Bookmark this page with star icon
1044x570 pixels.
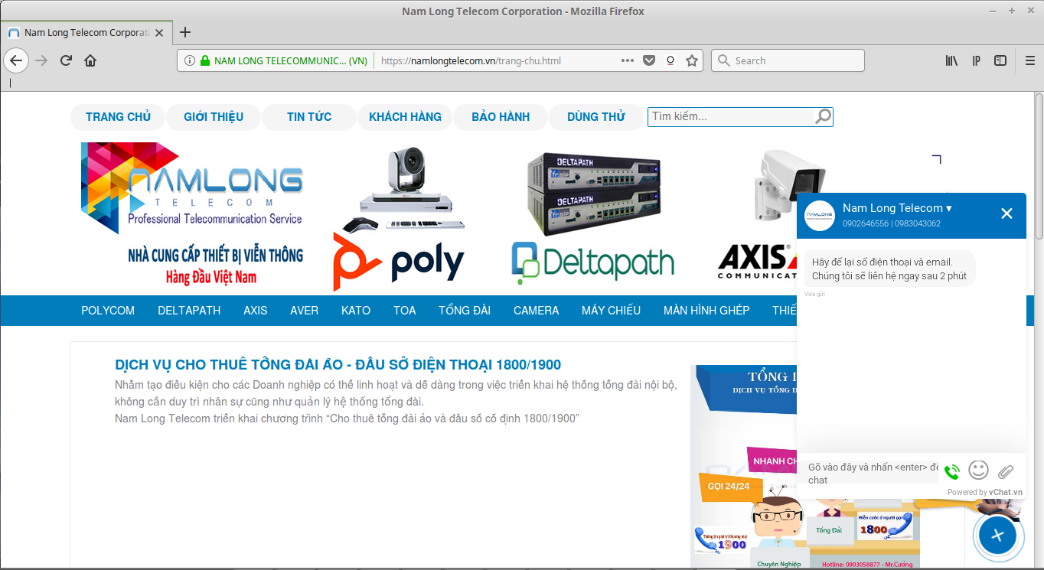(692, 60)
